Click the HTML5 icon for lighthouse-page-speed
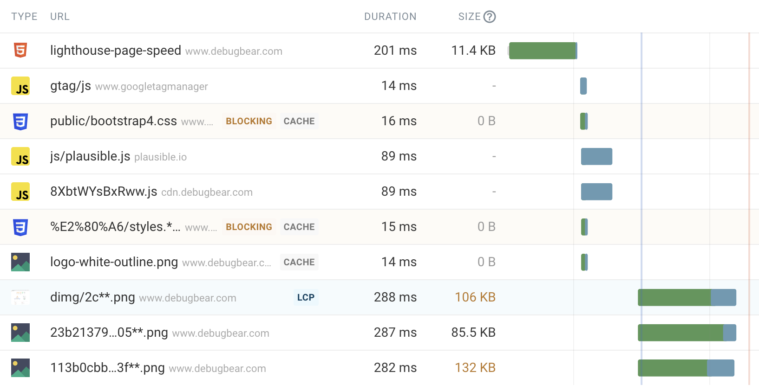759x391 pixels. (x=20, y=51)
